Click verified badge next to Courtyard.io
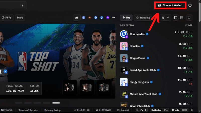Image resolution: width=201 pixels, height=113 pixels. point(147,34)
